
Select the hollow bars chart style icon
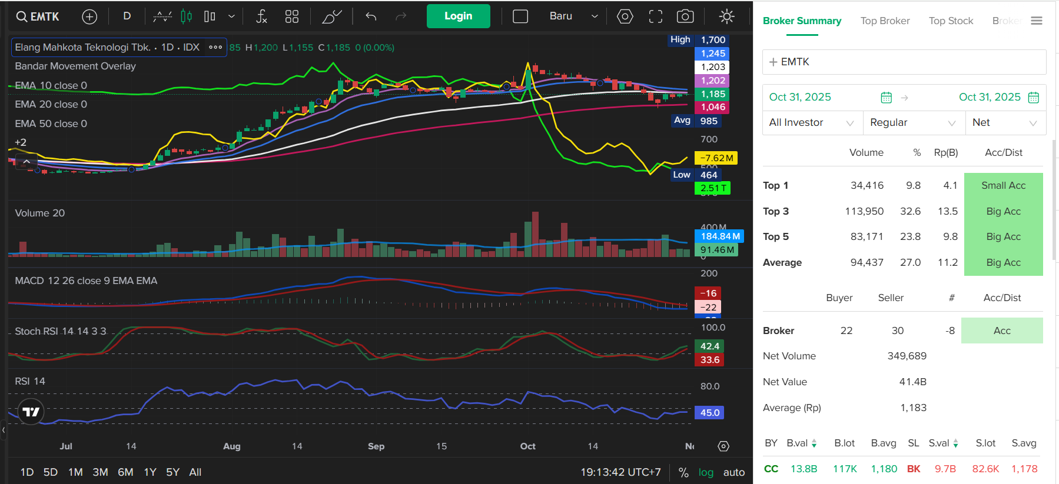pos(210,16)
